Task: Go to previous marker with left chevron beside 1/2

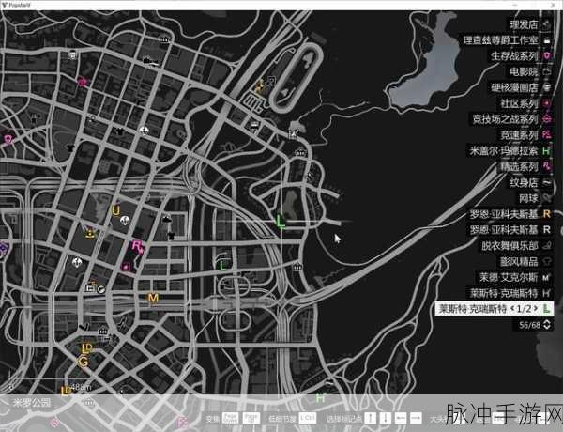Action: pos(512,308)
